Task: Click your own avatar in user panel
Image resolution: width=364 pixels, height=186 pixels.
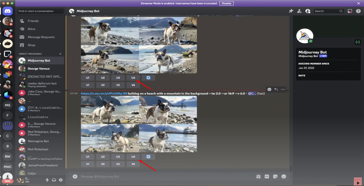Action: pyautogui.click(x=21, y=180)
